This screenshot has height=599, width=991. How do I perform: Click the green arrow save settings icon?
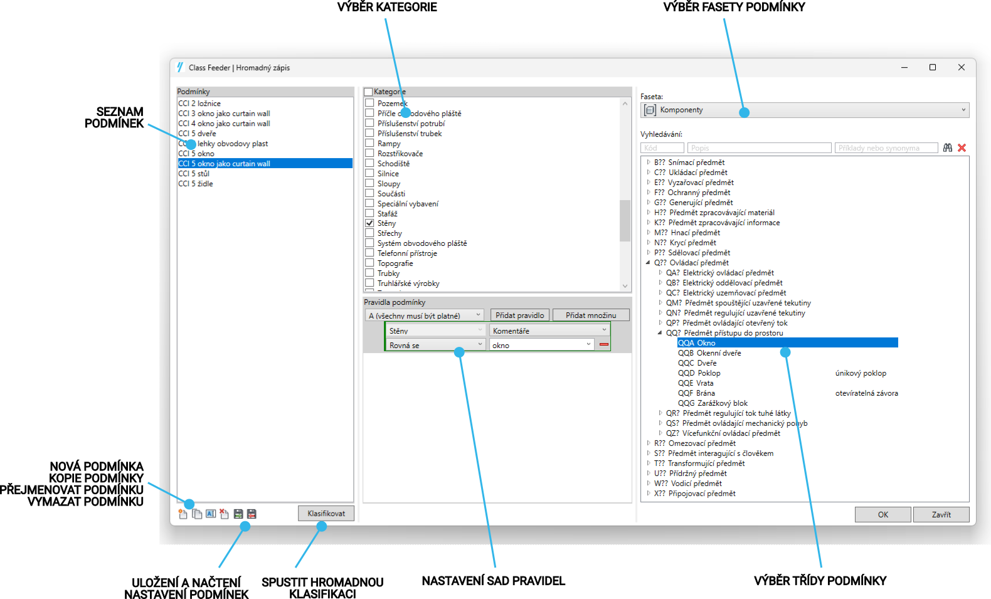coord(238,514)
